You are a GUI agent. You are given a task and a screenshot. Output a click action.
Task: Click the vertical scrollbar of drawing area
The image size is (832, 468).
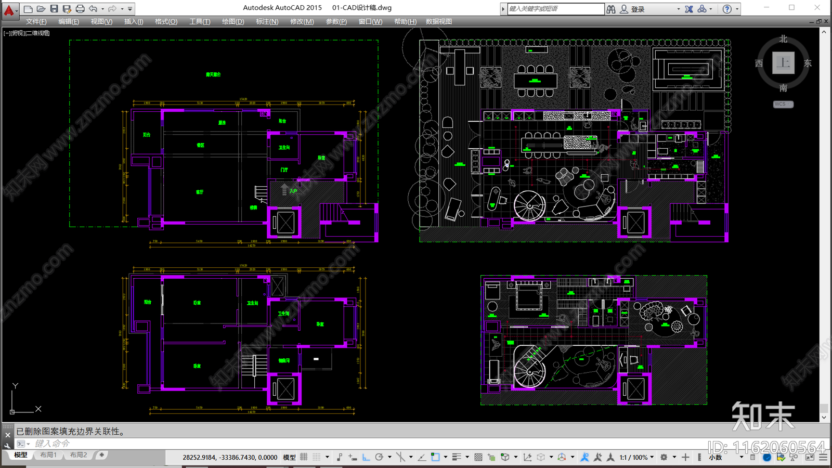824,225
